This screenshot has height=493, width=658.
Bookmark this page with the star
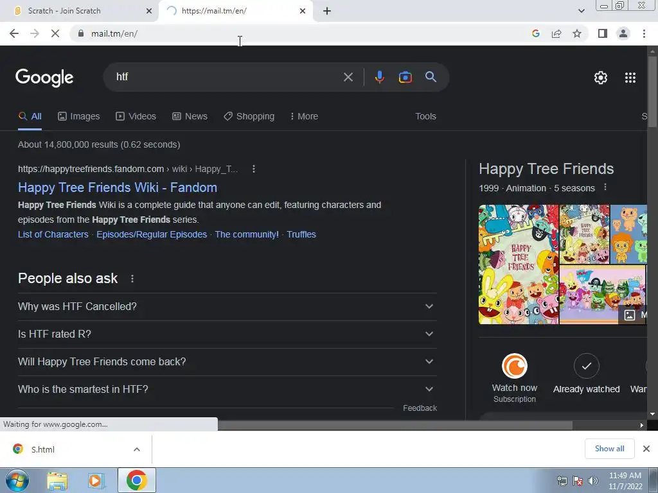click(x=577, y=33)
